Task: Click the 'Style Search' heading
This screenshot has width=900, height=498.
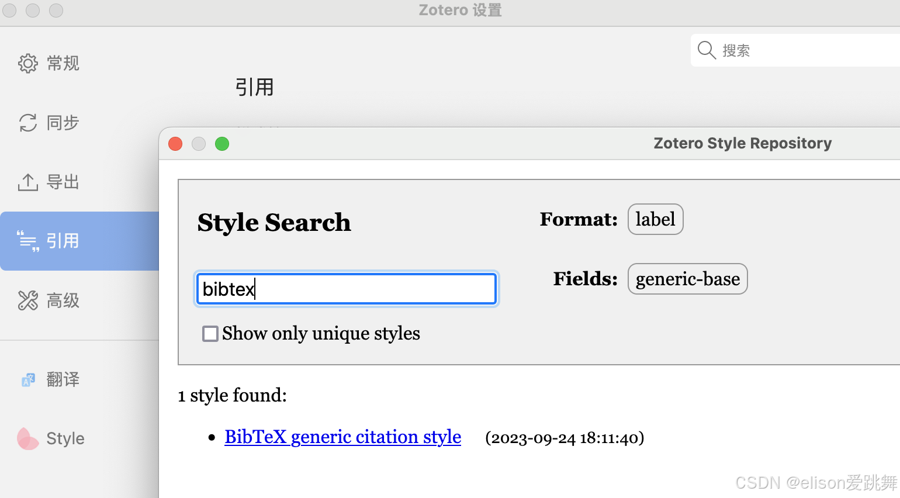Action: point(274,223)
